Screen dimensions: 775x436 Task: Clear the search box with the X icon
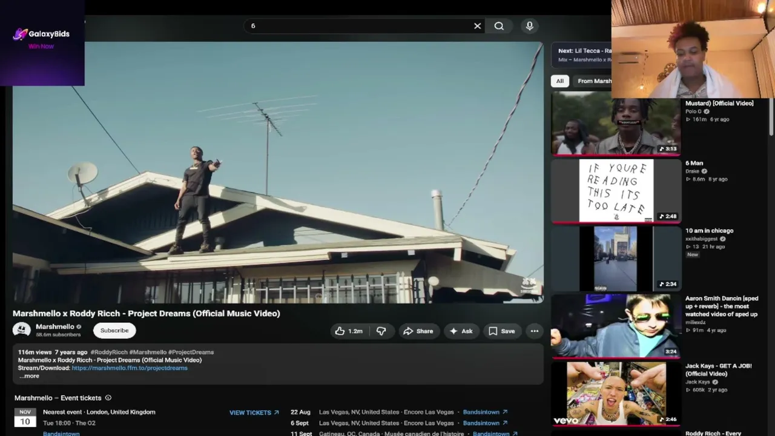click(x=477, y=26)
